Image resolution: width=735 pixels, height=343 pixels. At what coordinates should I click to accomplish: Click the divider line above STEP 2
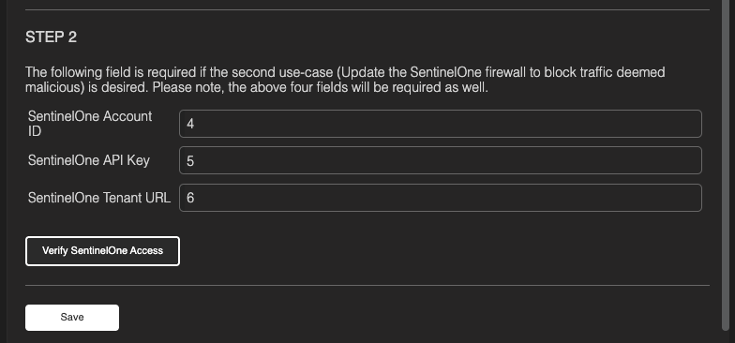[367, 9]
